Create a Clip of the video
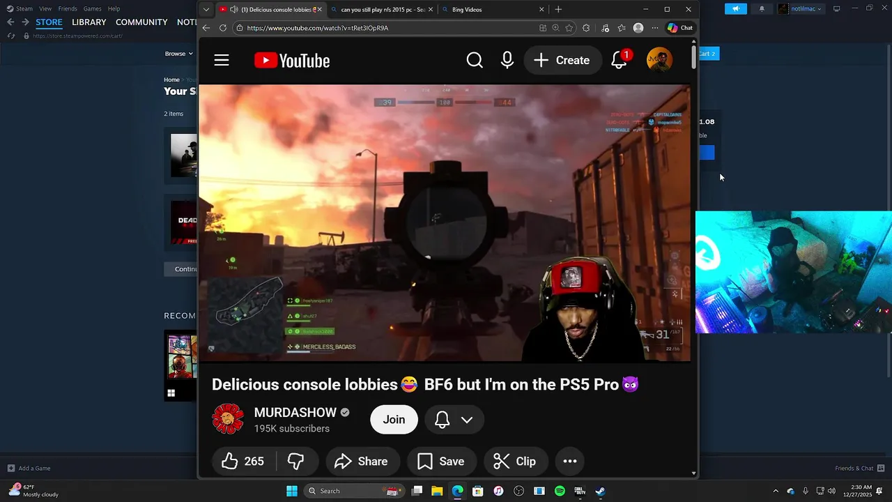This screenshot has width=892, height=502. 515,461
